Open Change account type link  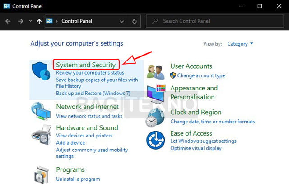click(201, 75)
